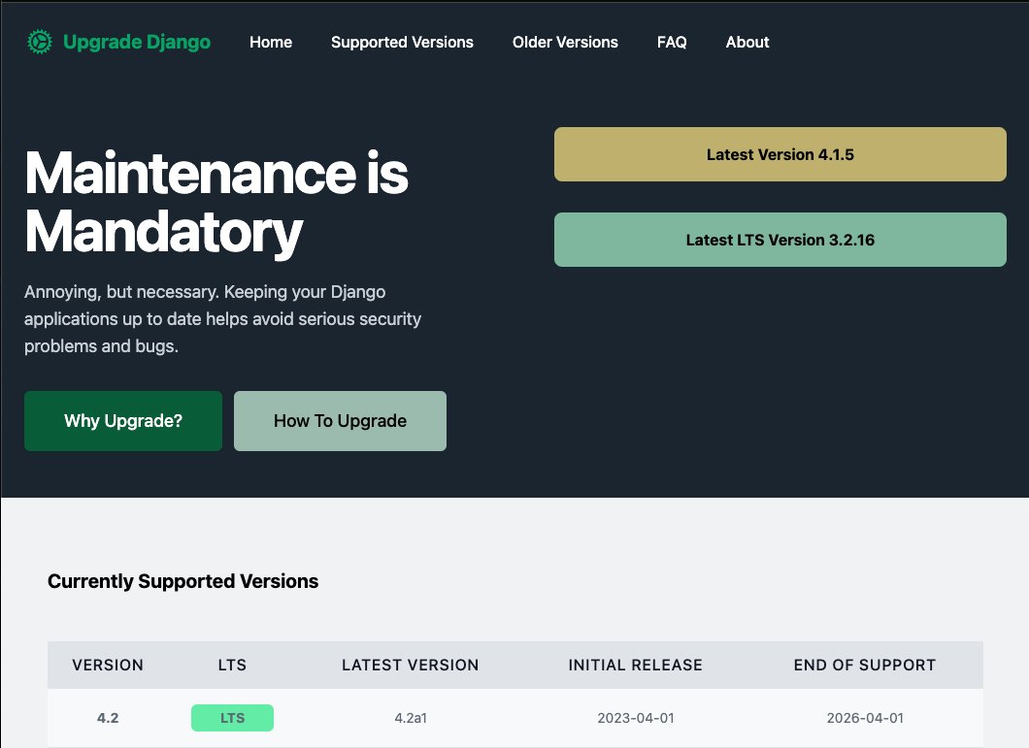The width and height of the screenshot is (1029, 748).
Task: Click the VERSION column header
Action: click(108, 666)
